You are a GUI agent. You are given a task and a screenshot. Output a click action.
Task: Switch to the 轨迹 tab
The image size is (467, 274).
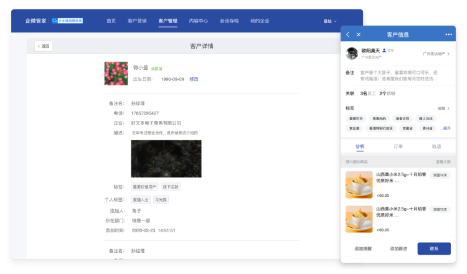pyautogui.click(x=436, y=146)
